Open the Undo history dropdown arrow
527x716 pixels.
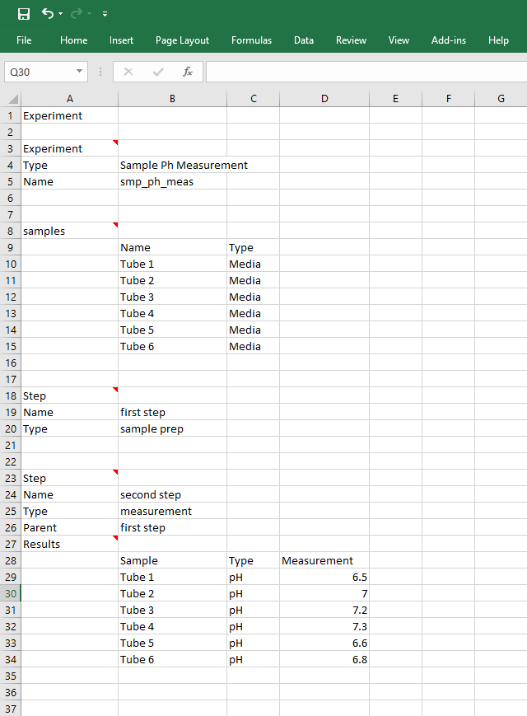click(x=61, y=15)
